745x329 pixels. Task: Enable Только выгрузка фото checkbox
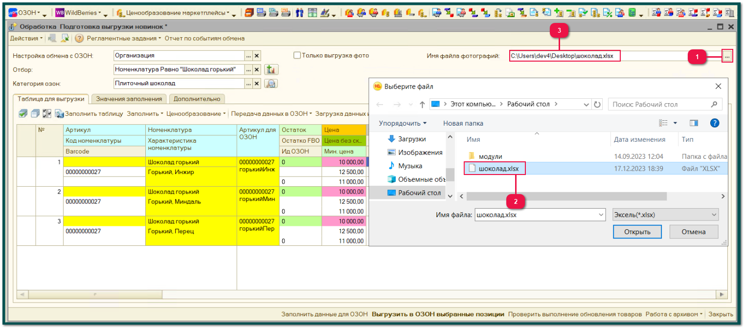[297, 55]
